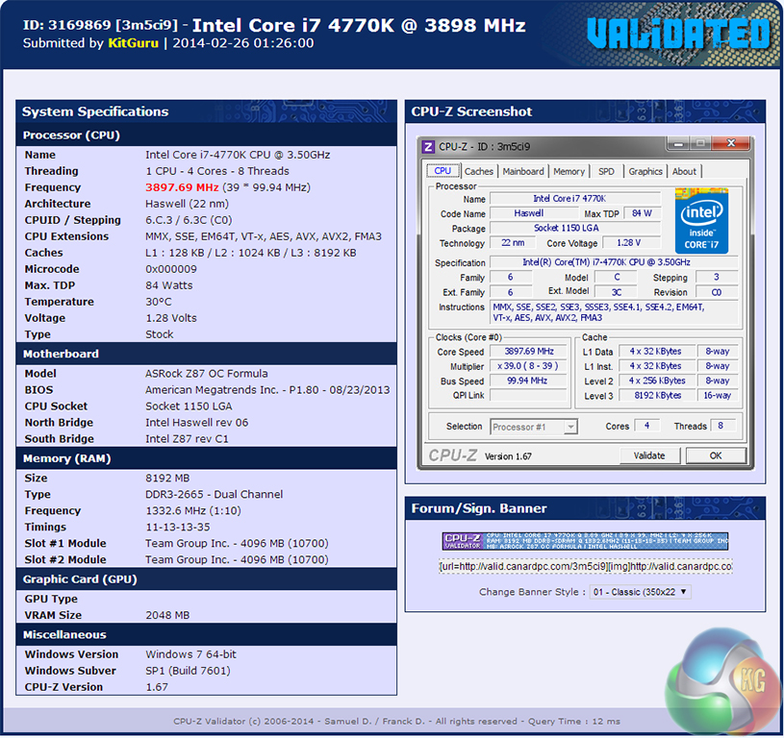
Task: Click the Version 1.67 label in CPU-Z
Action: (x=508, y=456)
